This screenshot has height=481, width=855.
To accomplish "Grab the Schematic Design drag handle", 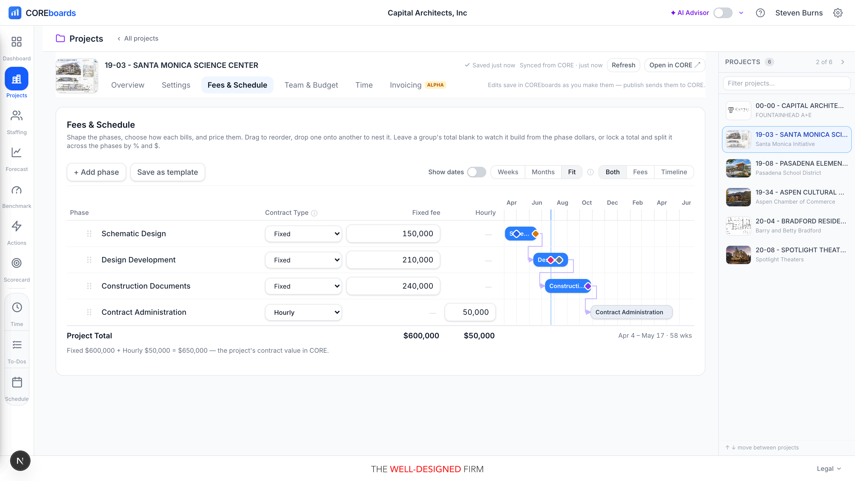I will [x=89, y=234].
